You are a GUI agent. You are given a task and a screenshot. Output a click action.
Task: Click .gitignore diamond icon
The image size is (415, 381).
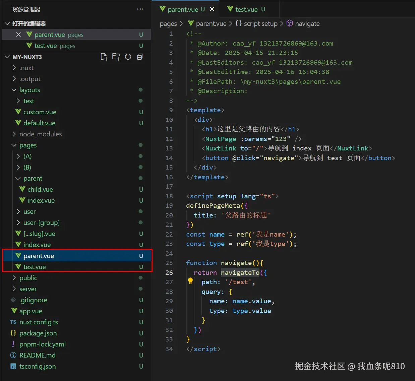(x=13, y=300)
